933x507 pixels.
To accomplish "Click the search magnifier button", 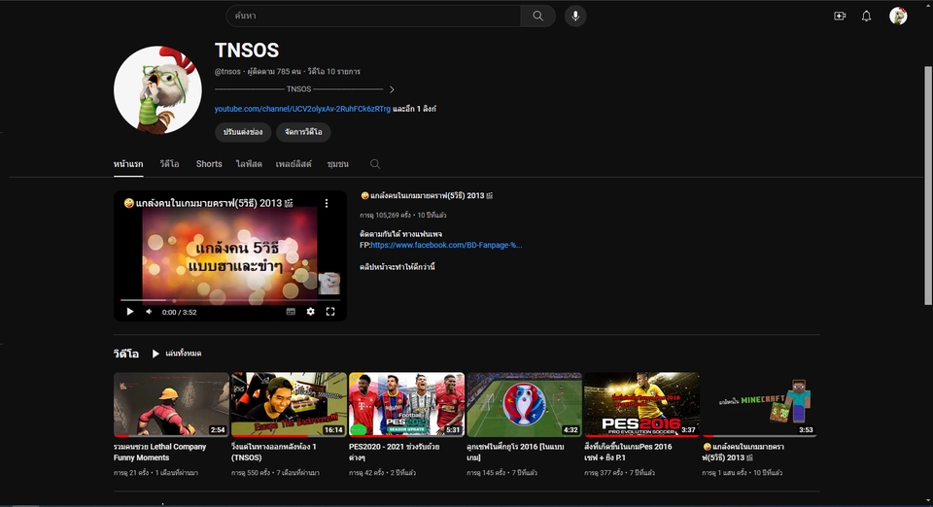I will point(537,17).
